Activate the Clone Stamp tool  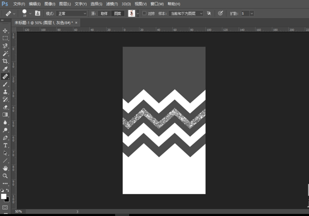[5, 92]
